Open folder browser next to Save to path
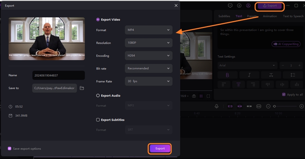This screenshot has height=159, width=305. pos(82,88)
